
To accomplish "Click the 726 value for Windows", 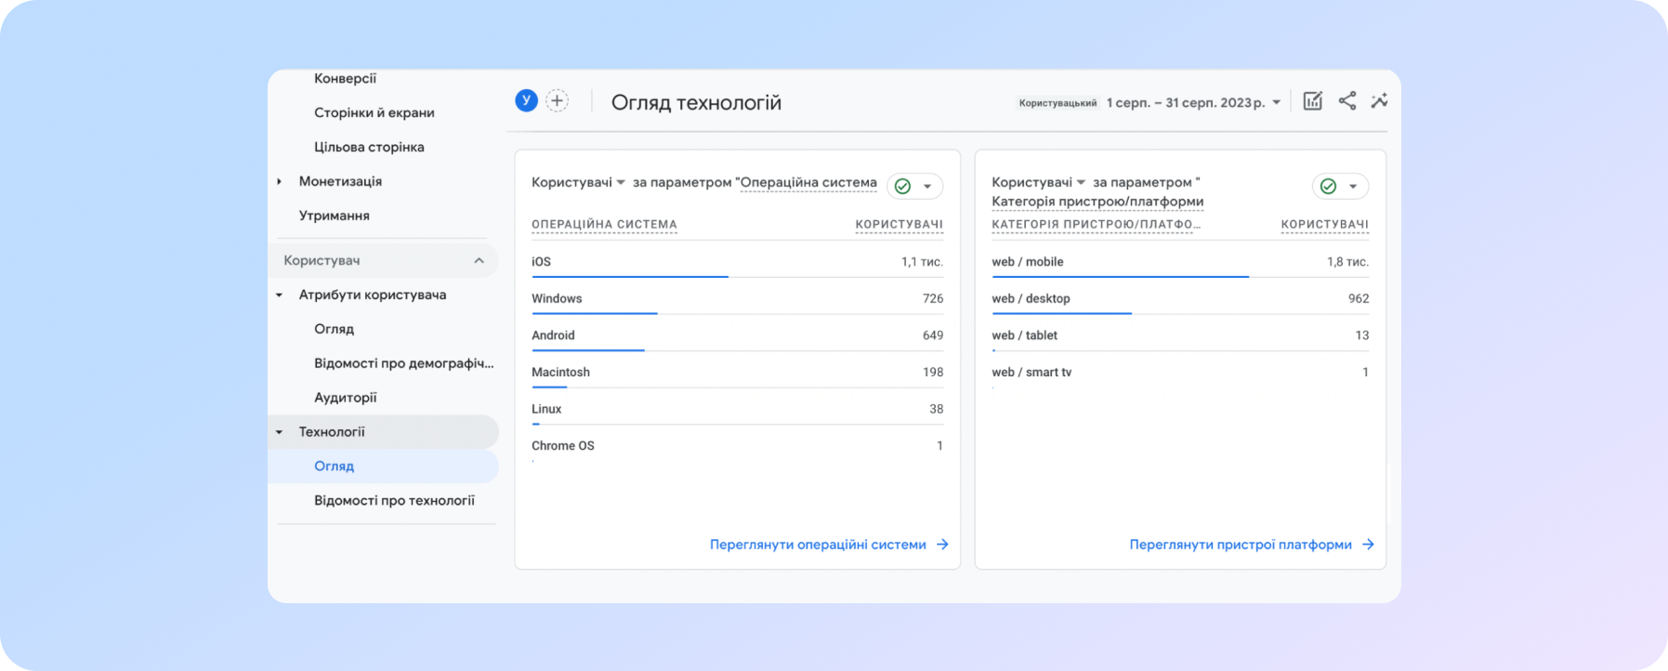I will click(933, 298).
